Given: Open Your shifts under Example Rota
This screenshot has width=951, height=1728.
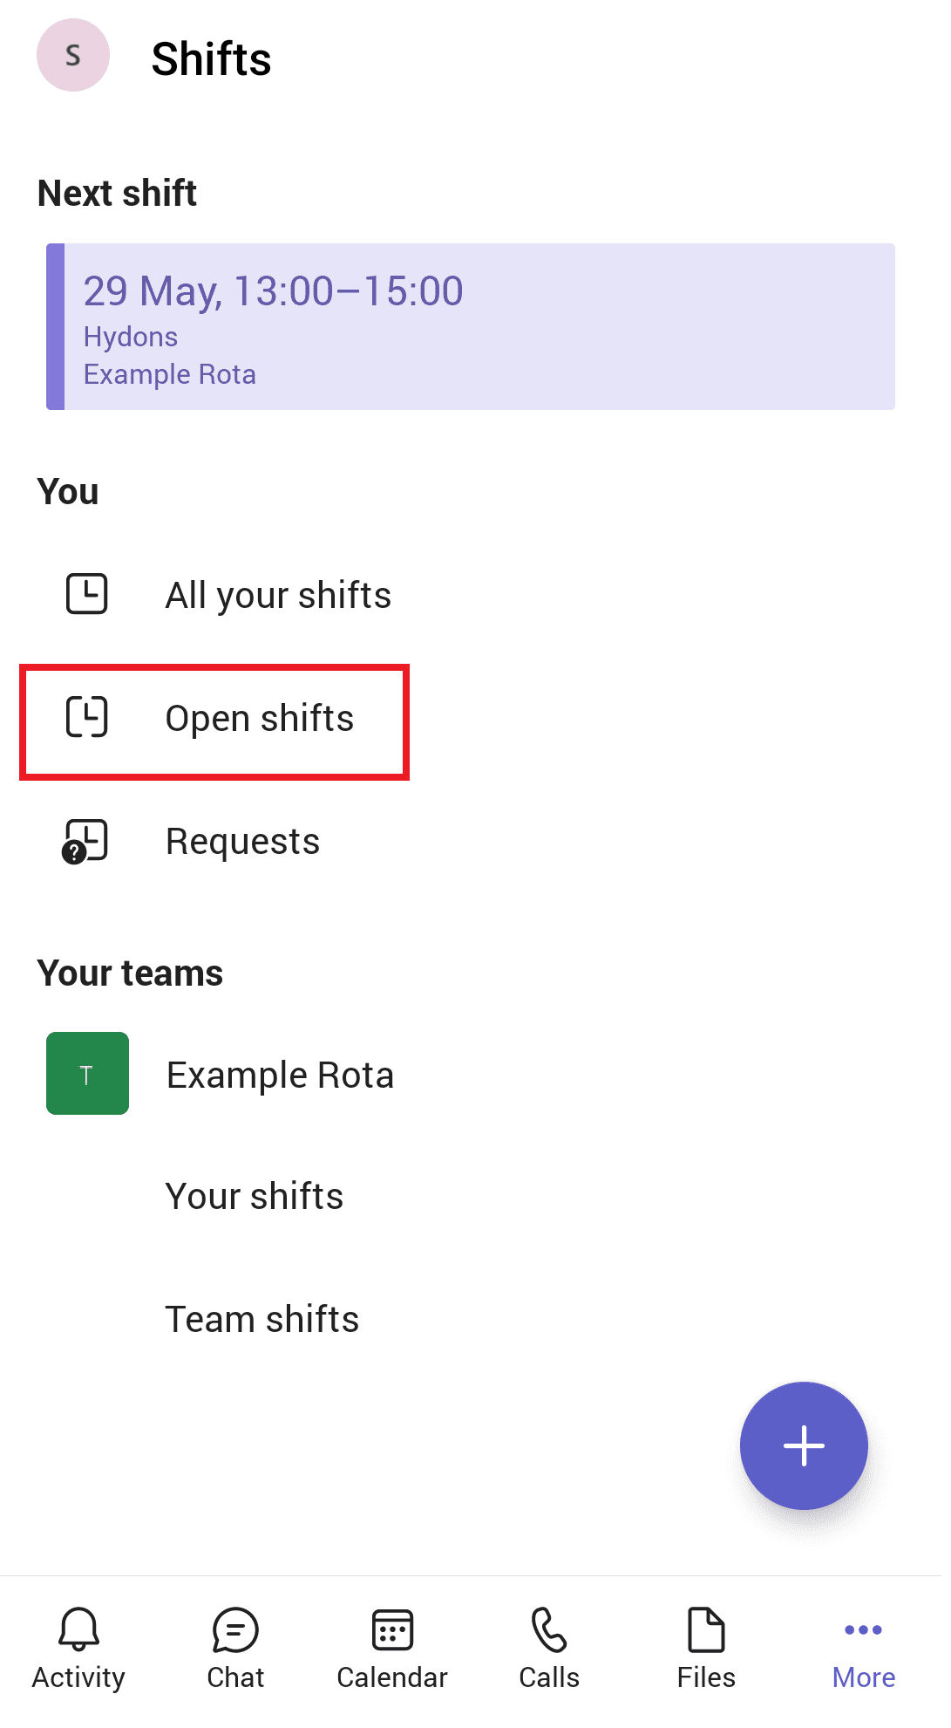Looking at the screenshot, I should pyautogui.click(x=255, y=1197).
